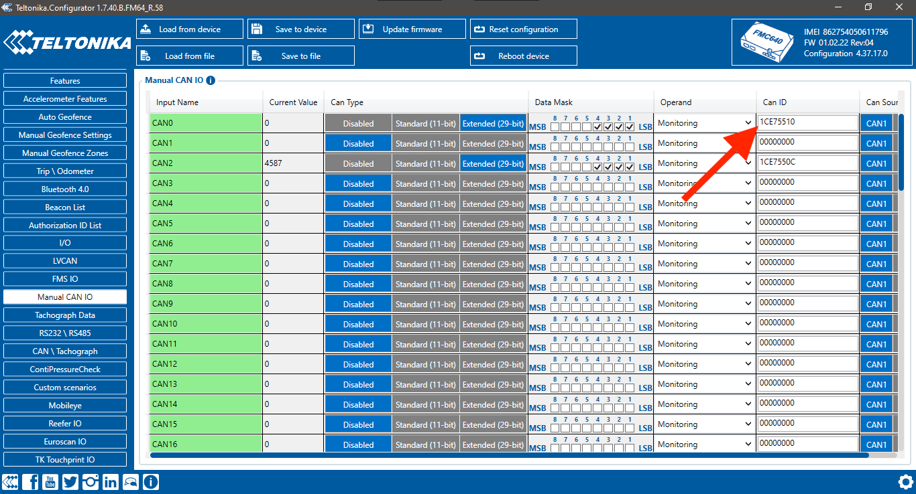Open the YouTube icon in footer
The width and height of the screenshot is (916, 494).
(50, 481)
